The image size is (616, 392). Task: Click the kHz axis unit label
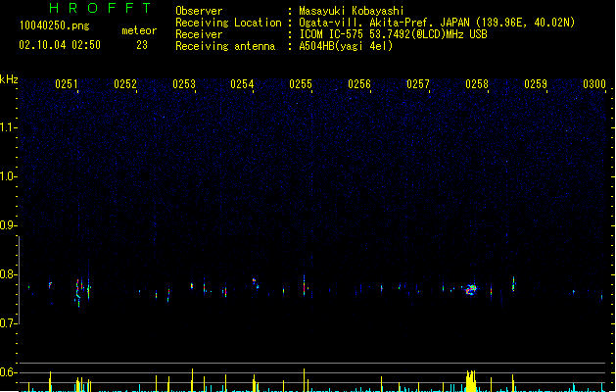point(9,79)
